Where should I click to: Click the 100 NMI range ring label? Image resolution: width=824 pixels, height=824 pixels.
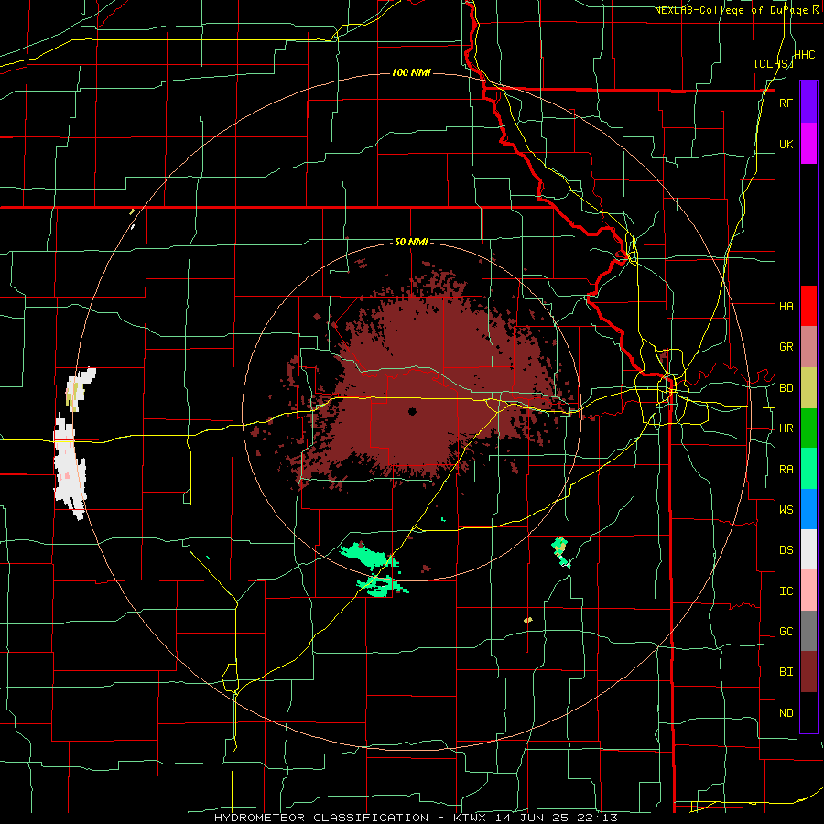pos(411,72)
